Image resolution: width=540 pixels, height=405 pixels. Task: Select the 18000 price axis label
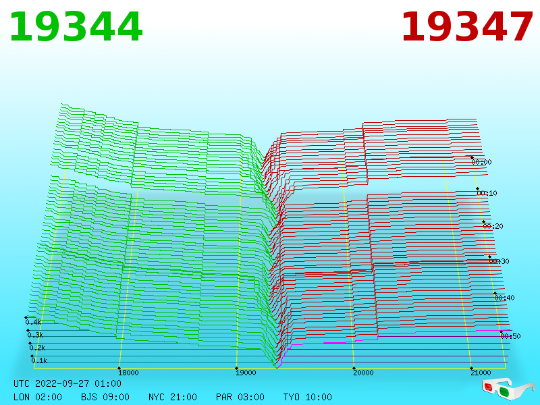coord(128,373)
